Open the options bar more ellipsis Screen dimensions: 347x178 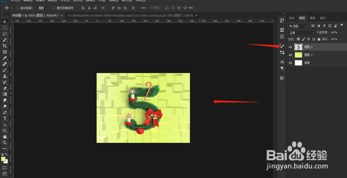pyautogui.click(x=143, y=8)
